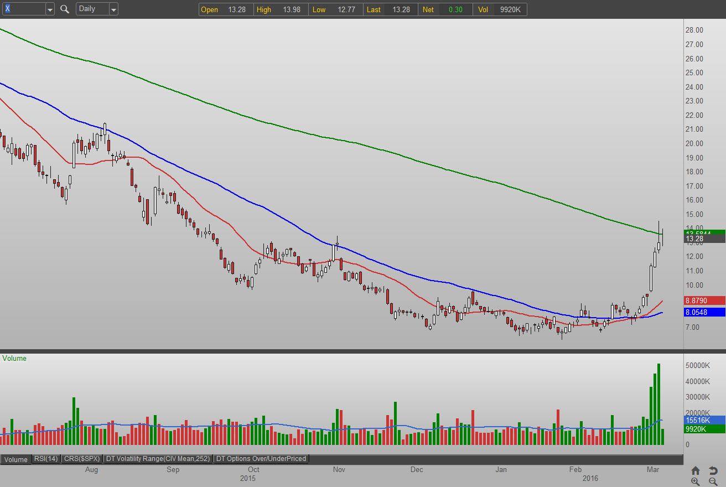The height and width of the screenshot is (487, 726).
Task: Open the ticker symbol dropdown arrow
Action: pyautogui.click(x=50, y=9)
